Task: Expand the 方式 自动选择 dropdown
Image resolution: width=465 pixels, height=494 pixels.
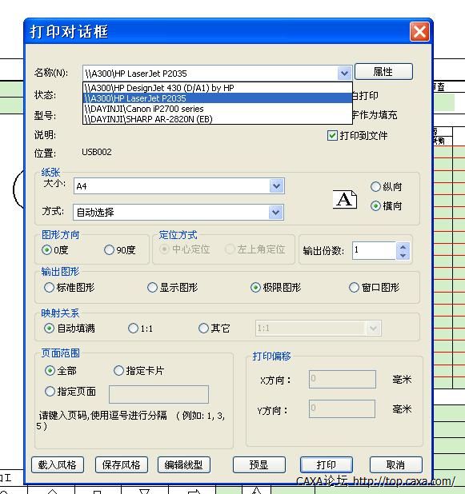Action: click(x=276, y=213)
